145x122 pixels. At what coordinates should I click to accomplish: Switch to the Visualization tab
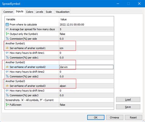tap(62, 12)
